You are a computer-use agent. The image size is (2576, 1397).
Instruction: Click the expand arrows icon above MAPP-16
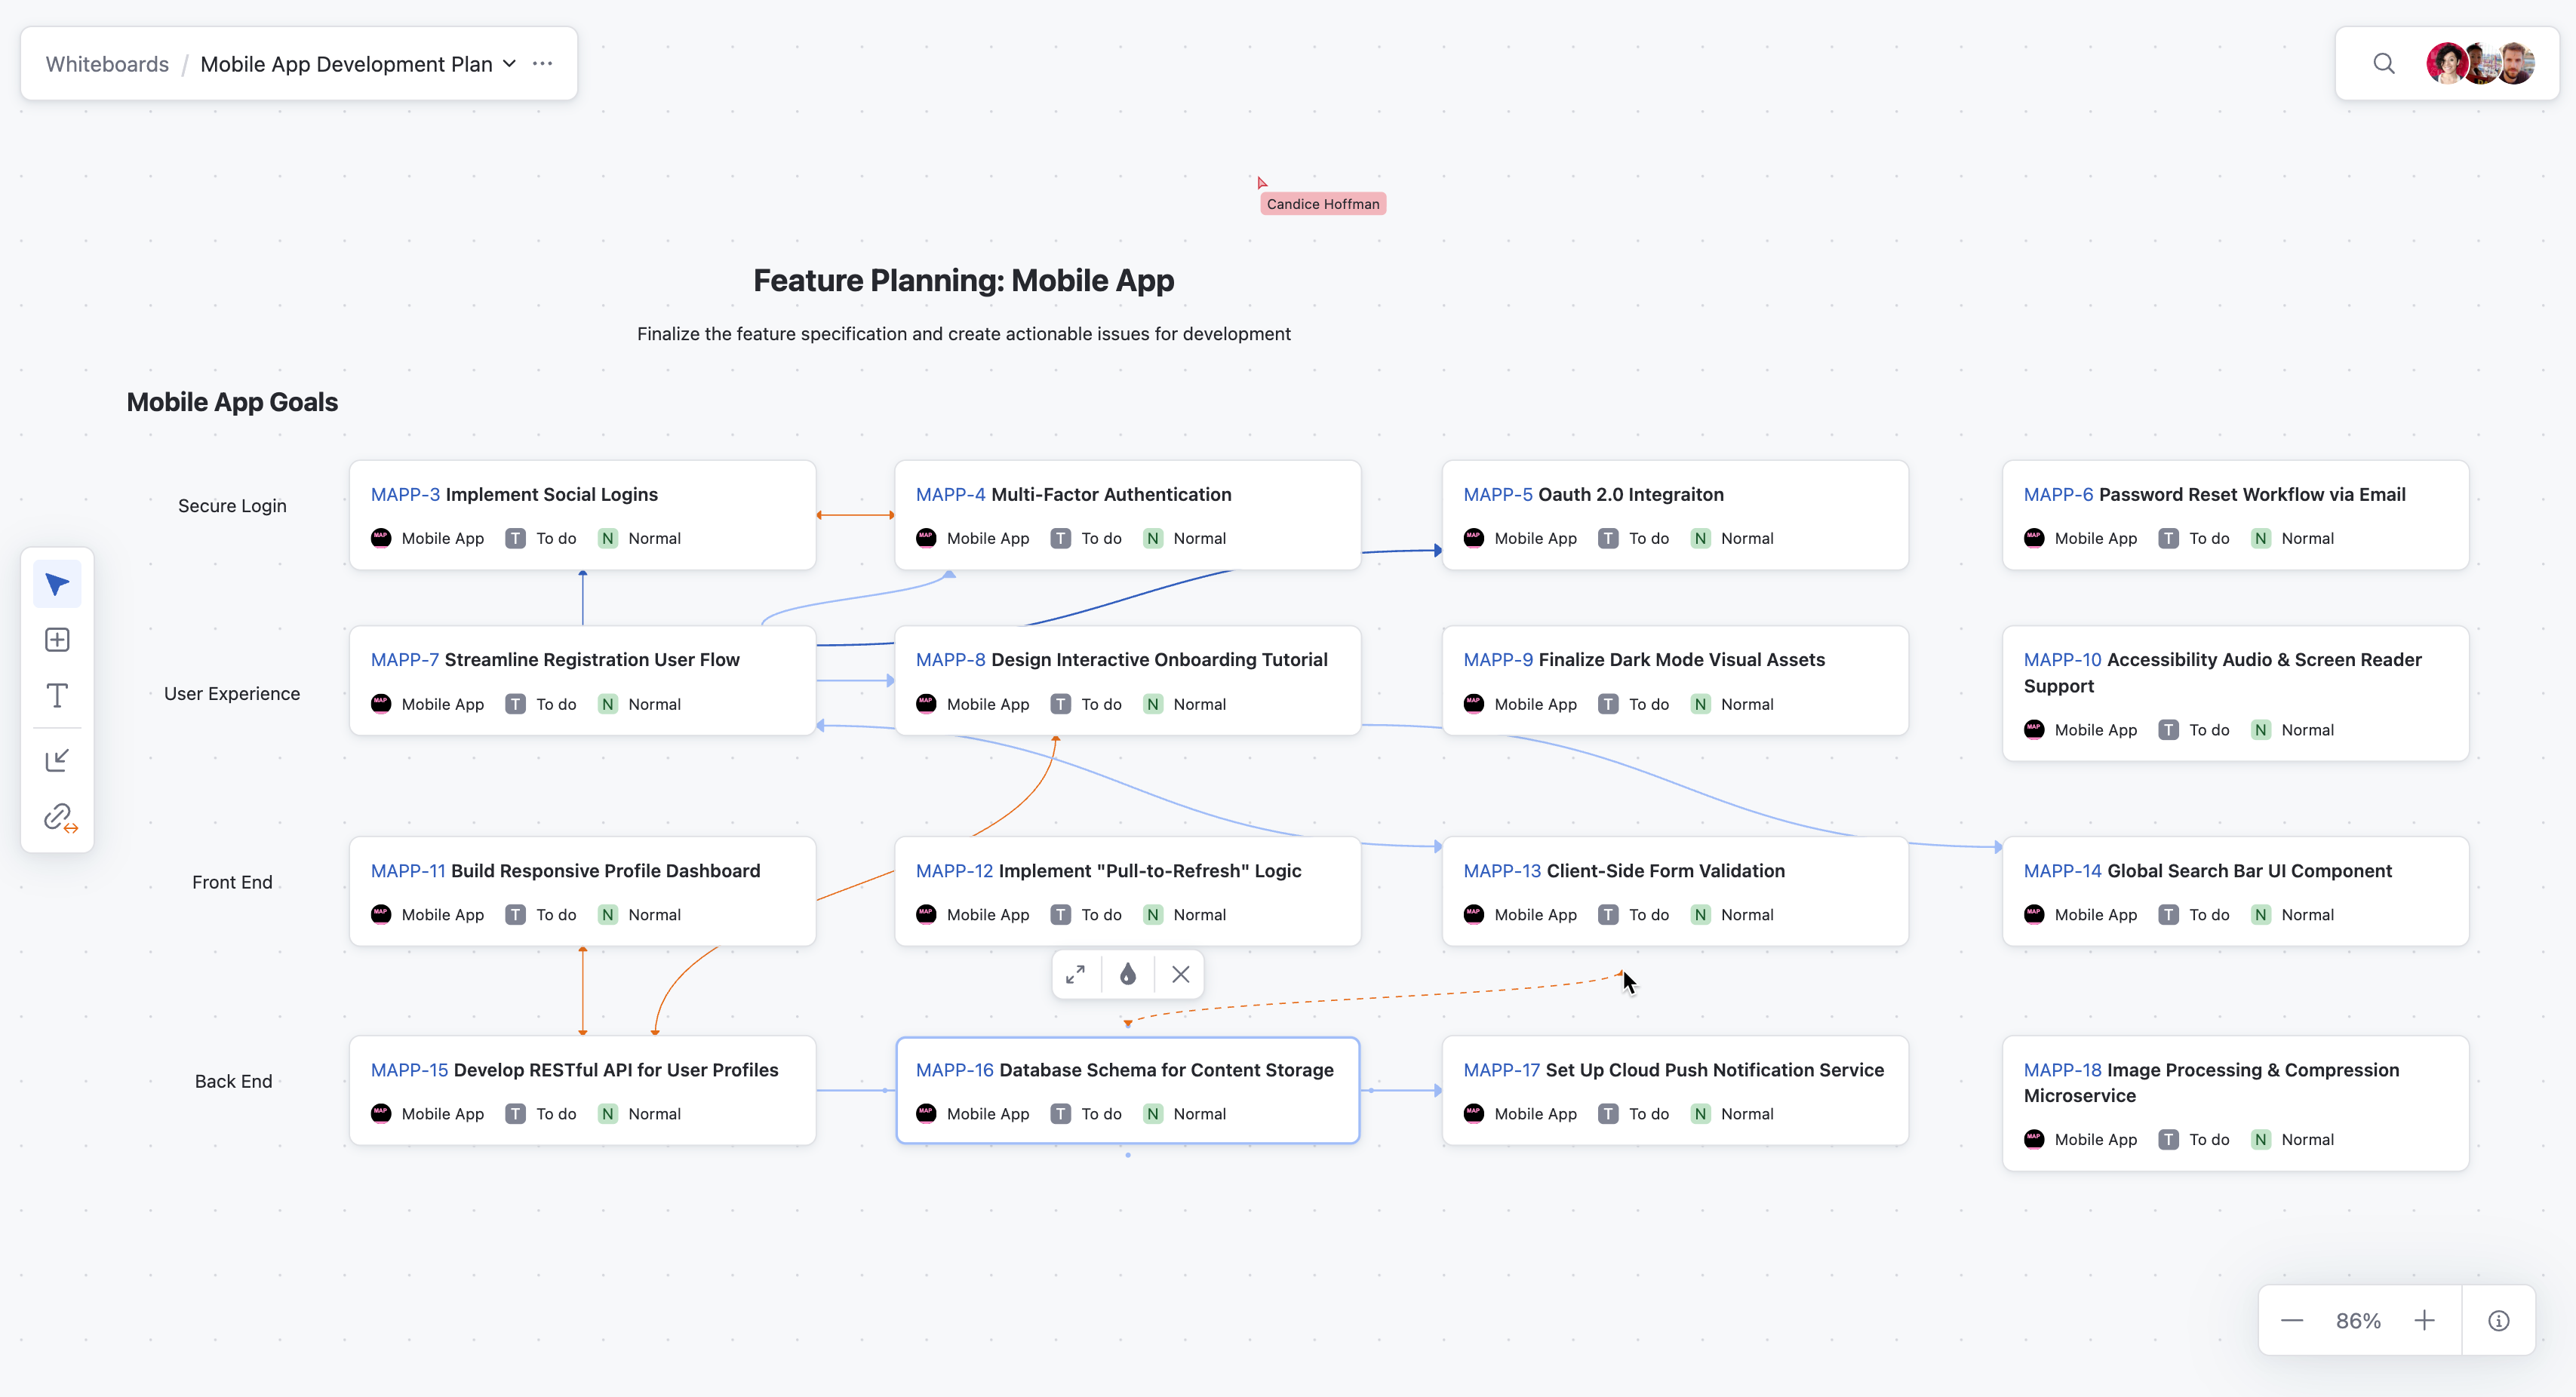click(x=1076, y=974)
